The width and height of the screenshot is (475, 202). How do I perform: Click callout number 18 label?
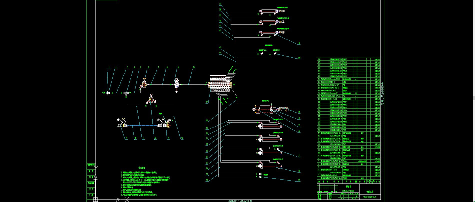[207, 120]
